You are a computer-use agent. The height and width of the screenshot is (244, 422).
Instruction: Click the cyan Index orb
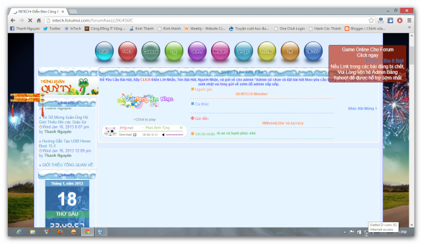[104, 51]
